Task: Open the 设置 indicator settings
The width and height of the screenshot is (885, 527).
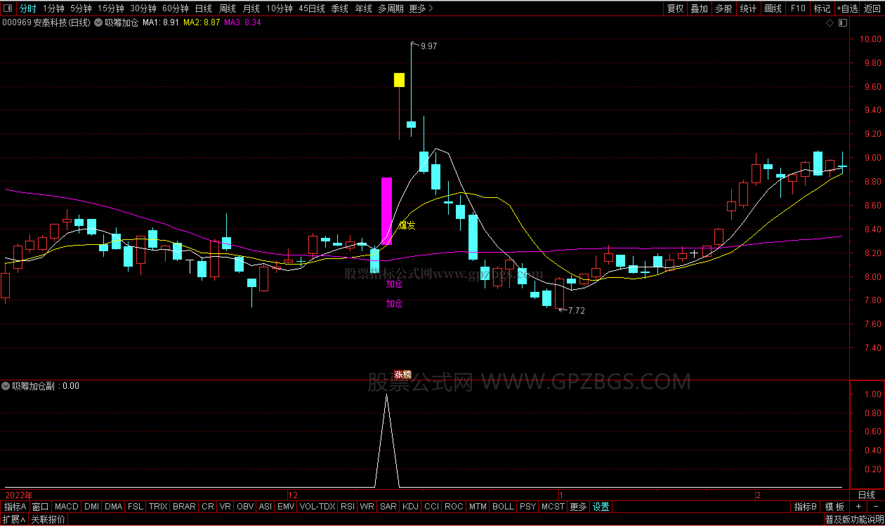Action: (601, 507)
